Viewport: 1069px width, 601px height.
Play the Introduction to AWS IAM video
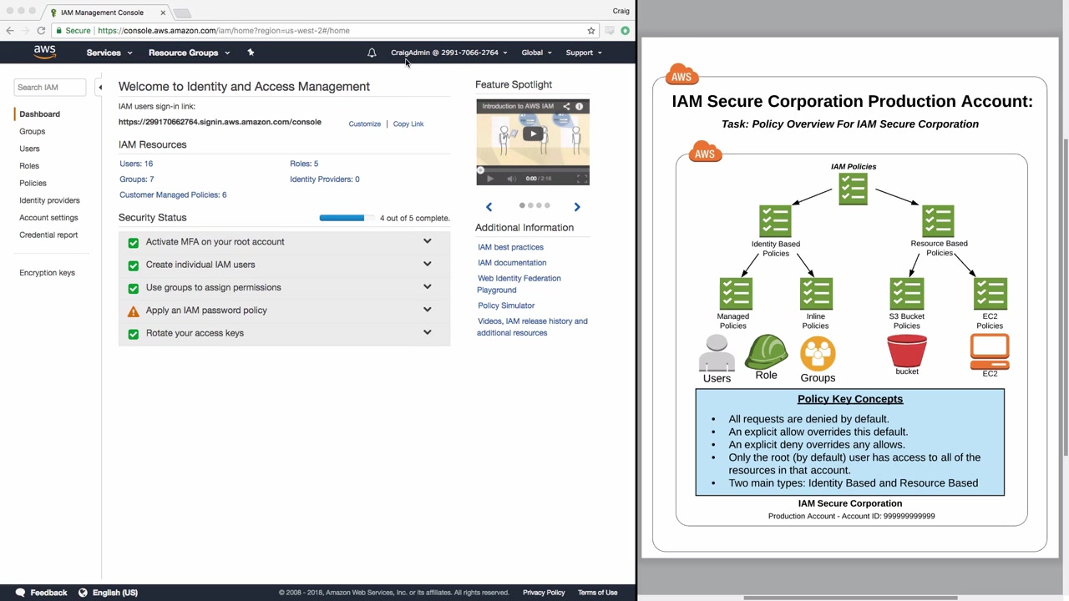click(x=533, y=134)
